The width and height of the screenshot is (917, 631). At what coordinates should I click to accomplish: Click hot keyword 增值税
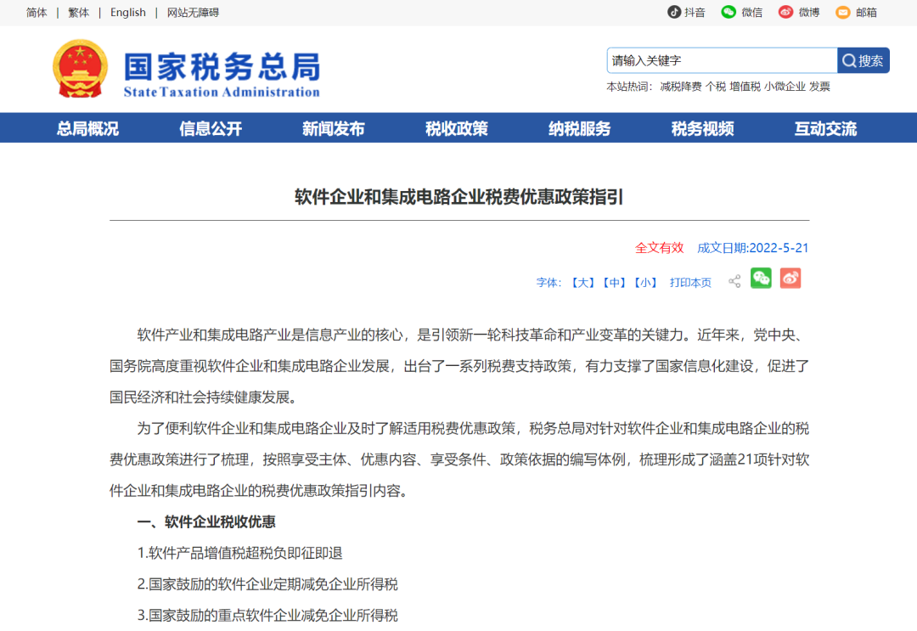(745, 87)
